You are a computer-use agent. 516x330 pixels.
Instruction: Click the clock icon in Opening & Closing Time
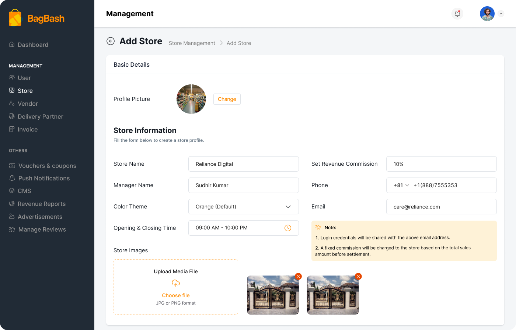(x=288, y=228)
